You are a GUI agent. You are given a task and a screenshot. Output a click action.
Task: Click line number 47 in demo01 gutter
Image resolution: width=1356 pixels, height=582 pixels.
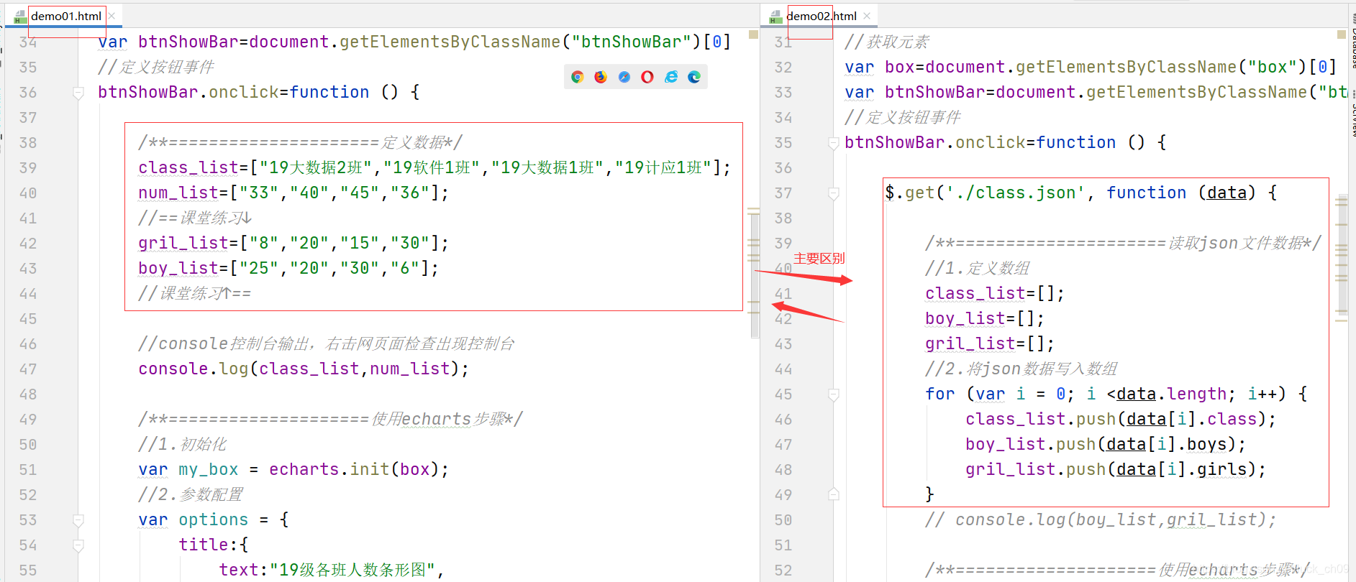[28, 369]
